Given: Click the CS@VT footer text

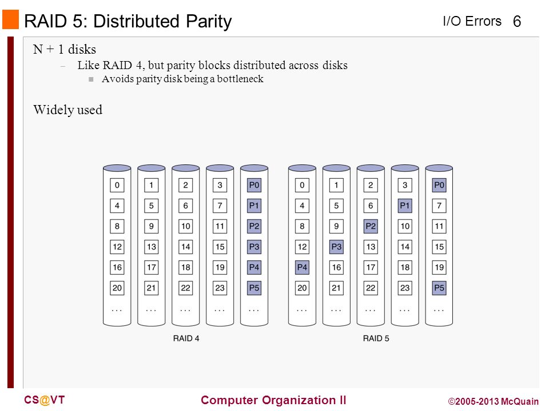Looking at the screenshot, I should pyautogui.click(x=45, y=400).
